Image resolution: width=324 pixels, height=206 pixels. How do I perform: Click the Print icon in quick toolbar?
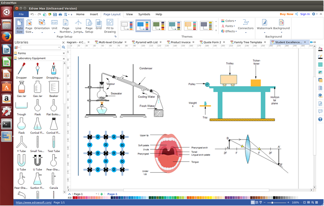pos(61,14)
